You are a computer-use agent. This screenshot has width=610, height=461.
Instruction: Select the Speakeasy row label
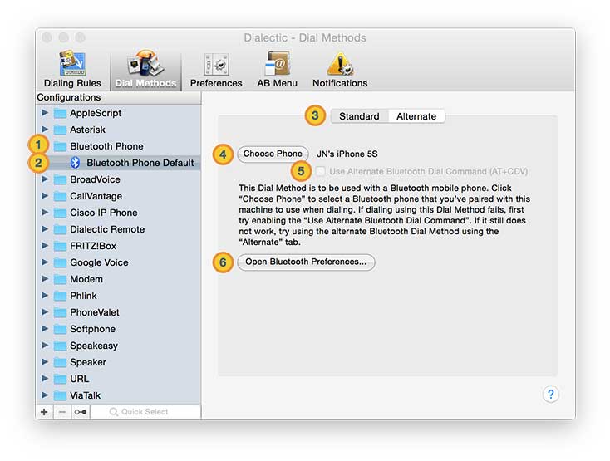[94, 346]
